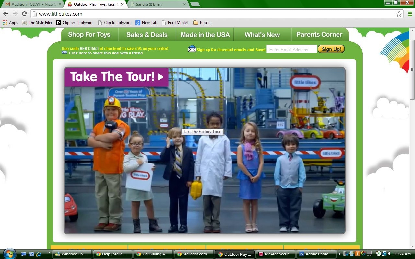Click the Enter Email Address field
The height and width of the screenshot is (259, 415).
tap(291, 49)
